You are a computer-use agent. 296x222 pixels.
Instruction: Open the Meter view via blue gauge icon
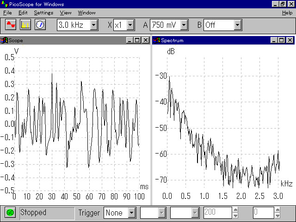coord(40,25)
